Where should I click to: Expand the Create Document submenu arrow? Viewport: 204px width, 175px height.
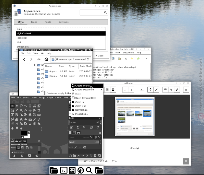pyautogui.click(x=101, y=90)
